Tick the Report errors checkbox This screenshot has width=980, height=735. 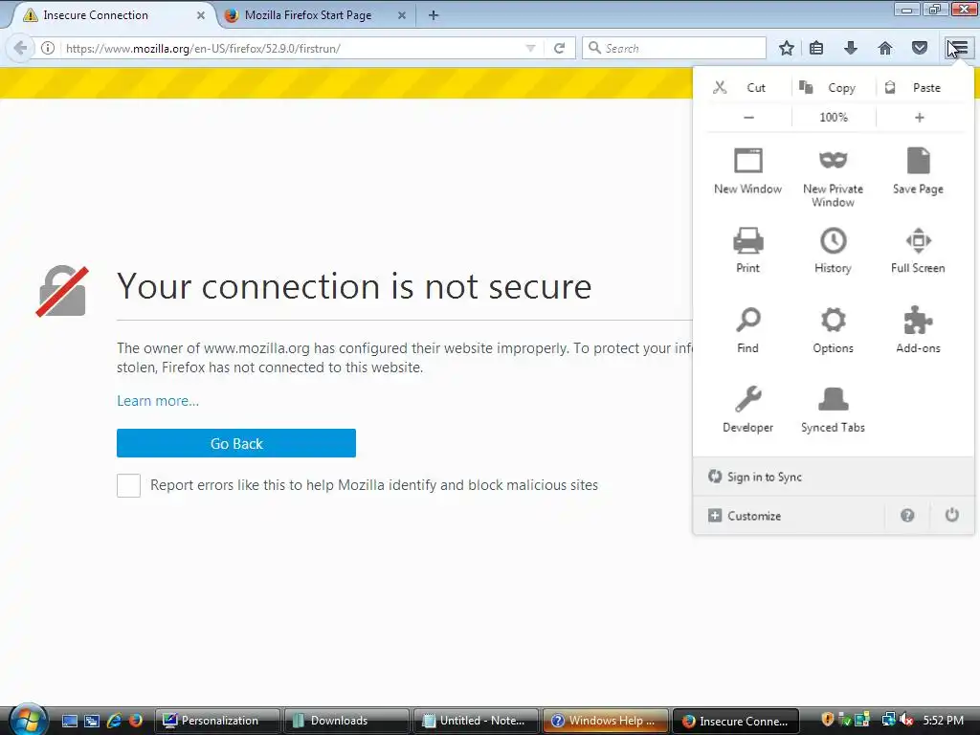click(x=129, y=485)
